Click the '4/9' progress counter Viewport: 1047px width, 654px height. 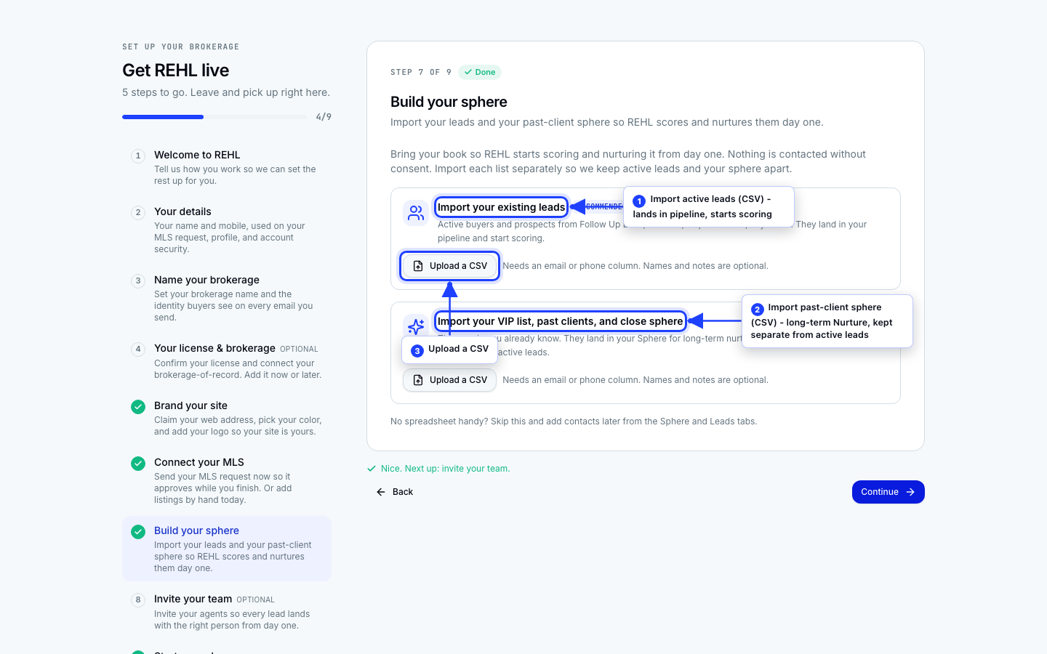pos(324,117)
